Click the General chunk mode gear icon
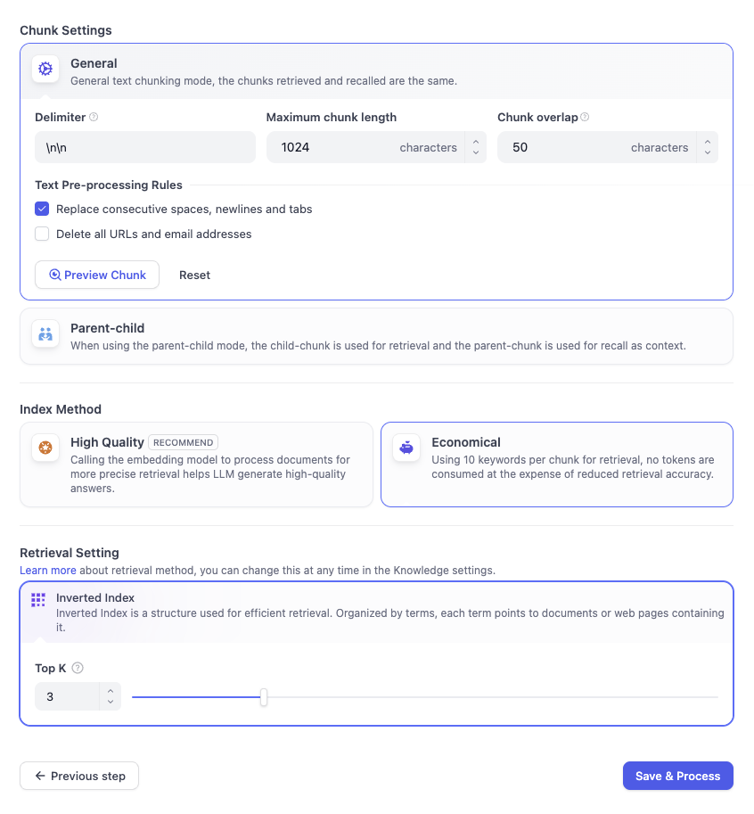This screenshot has width=754, height=814. [x=45, y=70]
